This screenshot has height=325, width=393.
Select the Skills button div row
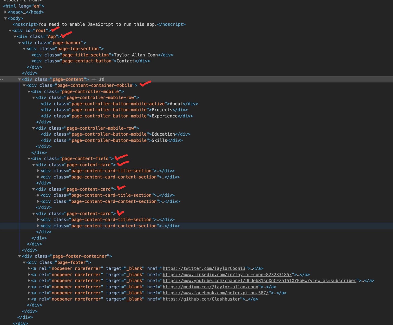coord(112,140)
